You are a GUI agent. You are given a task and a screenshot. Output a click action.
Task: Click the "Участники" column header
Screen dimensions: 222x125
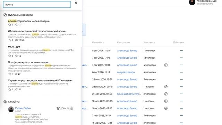pyautogui.click(x=149, y=42)
